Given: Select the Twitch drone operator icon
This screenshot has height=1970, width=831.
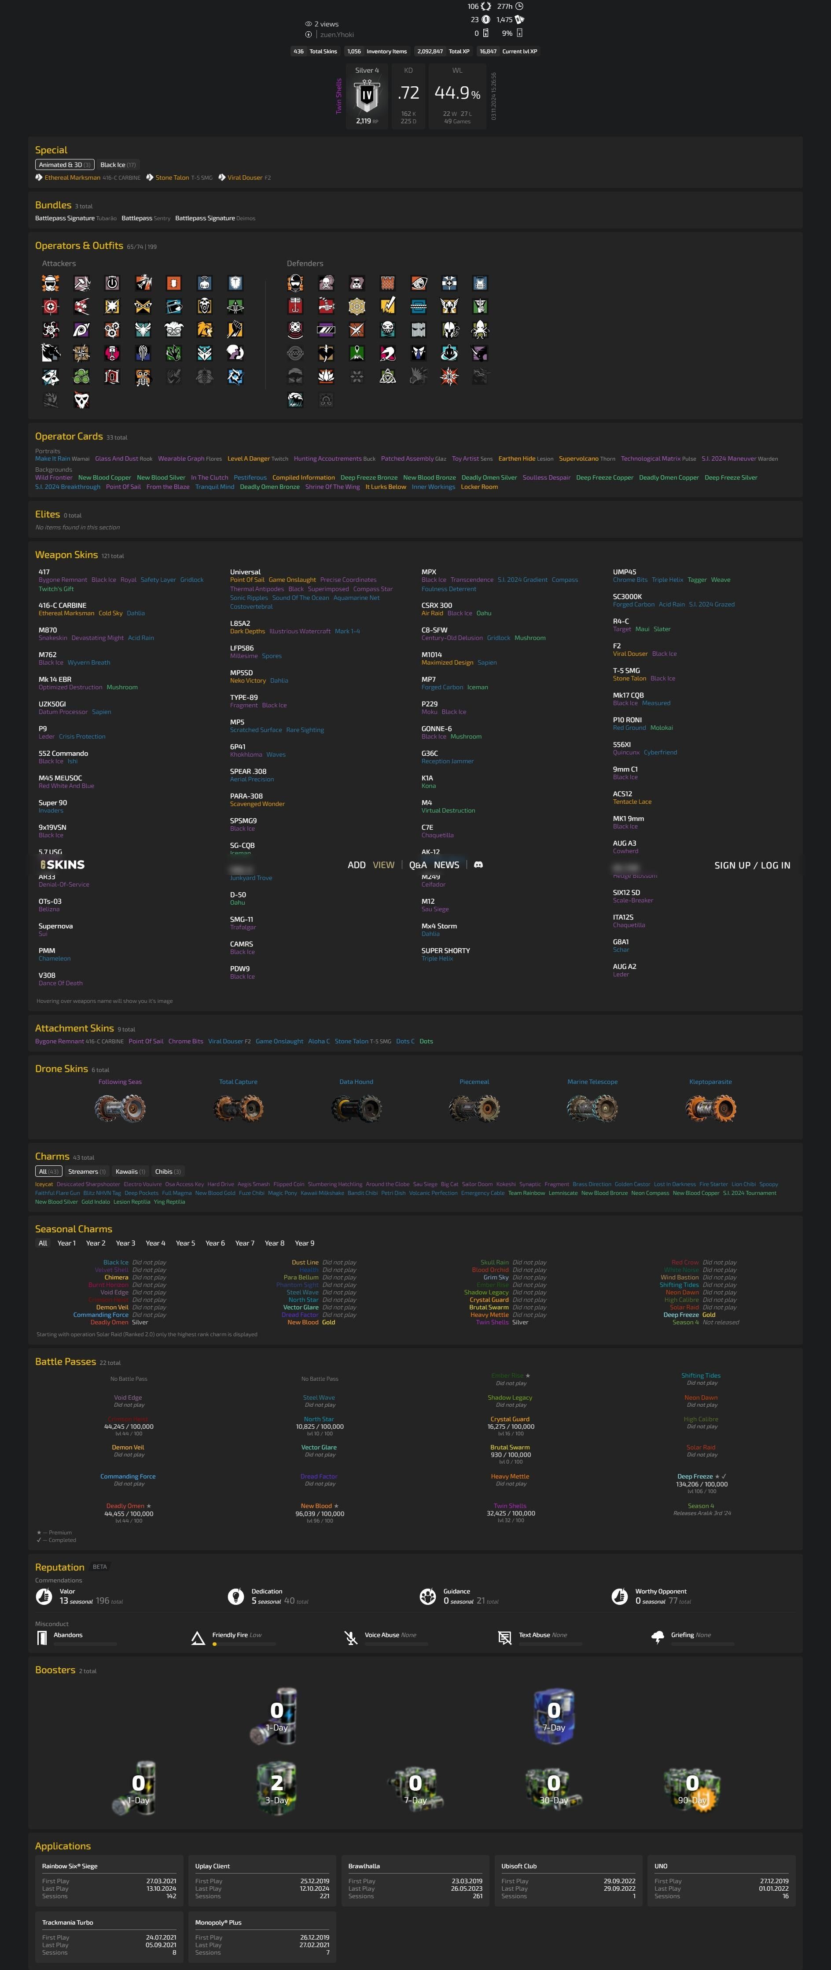Looking at the screenshot, I should click(204, 284).
